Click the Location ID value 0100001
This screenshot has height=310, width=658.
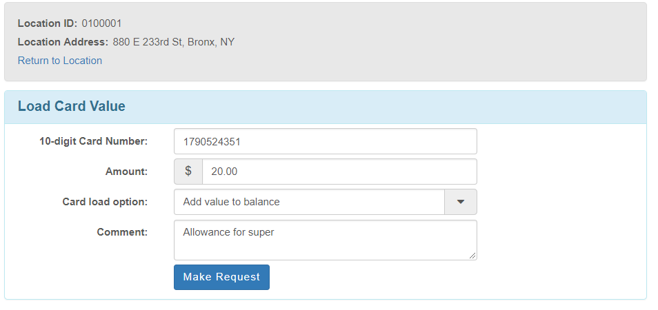tap(101, 23)
